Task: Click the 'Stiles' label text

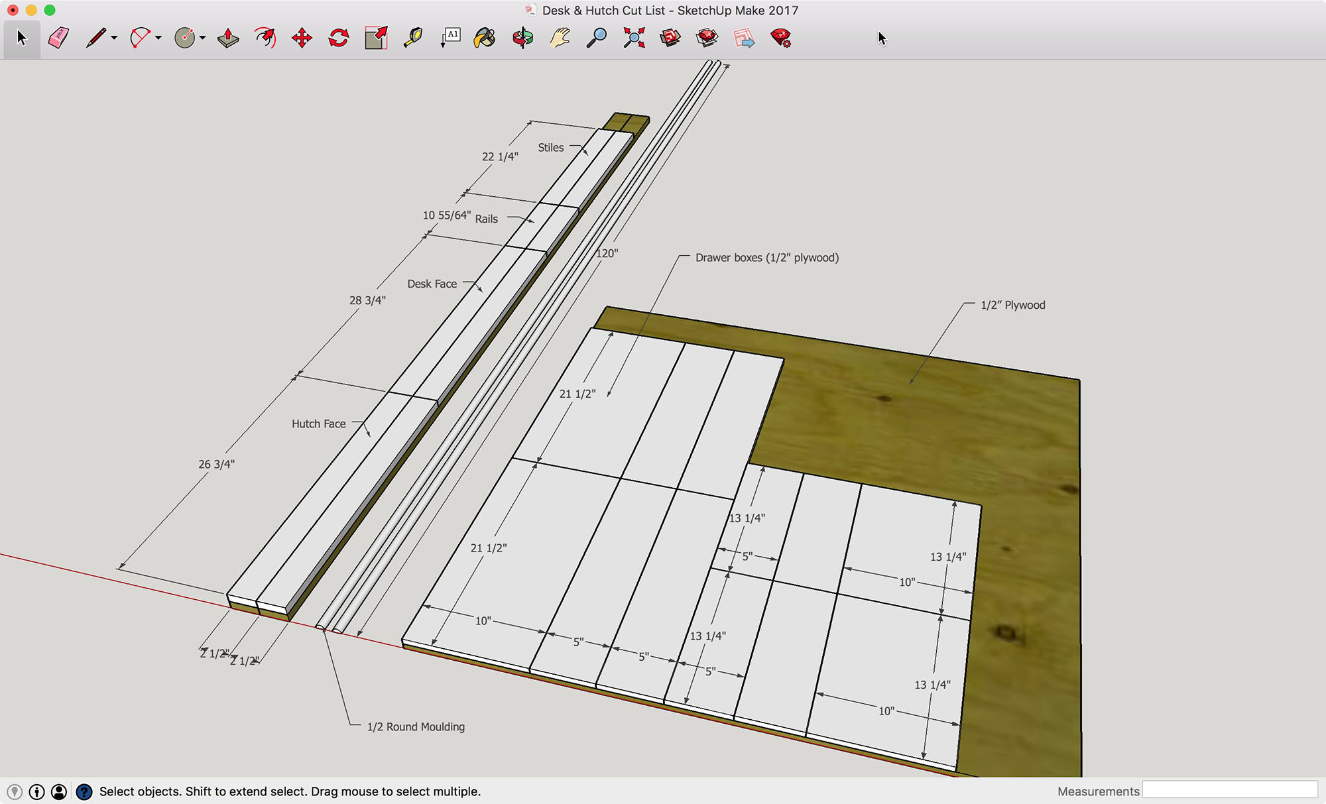Action: 551,147
